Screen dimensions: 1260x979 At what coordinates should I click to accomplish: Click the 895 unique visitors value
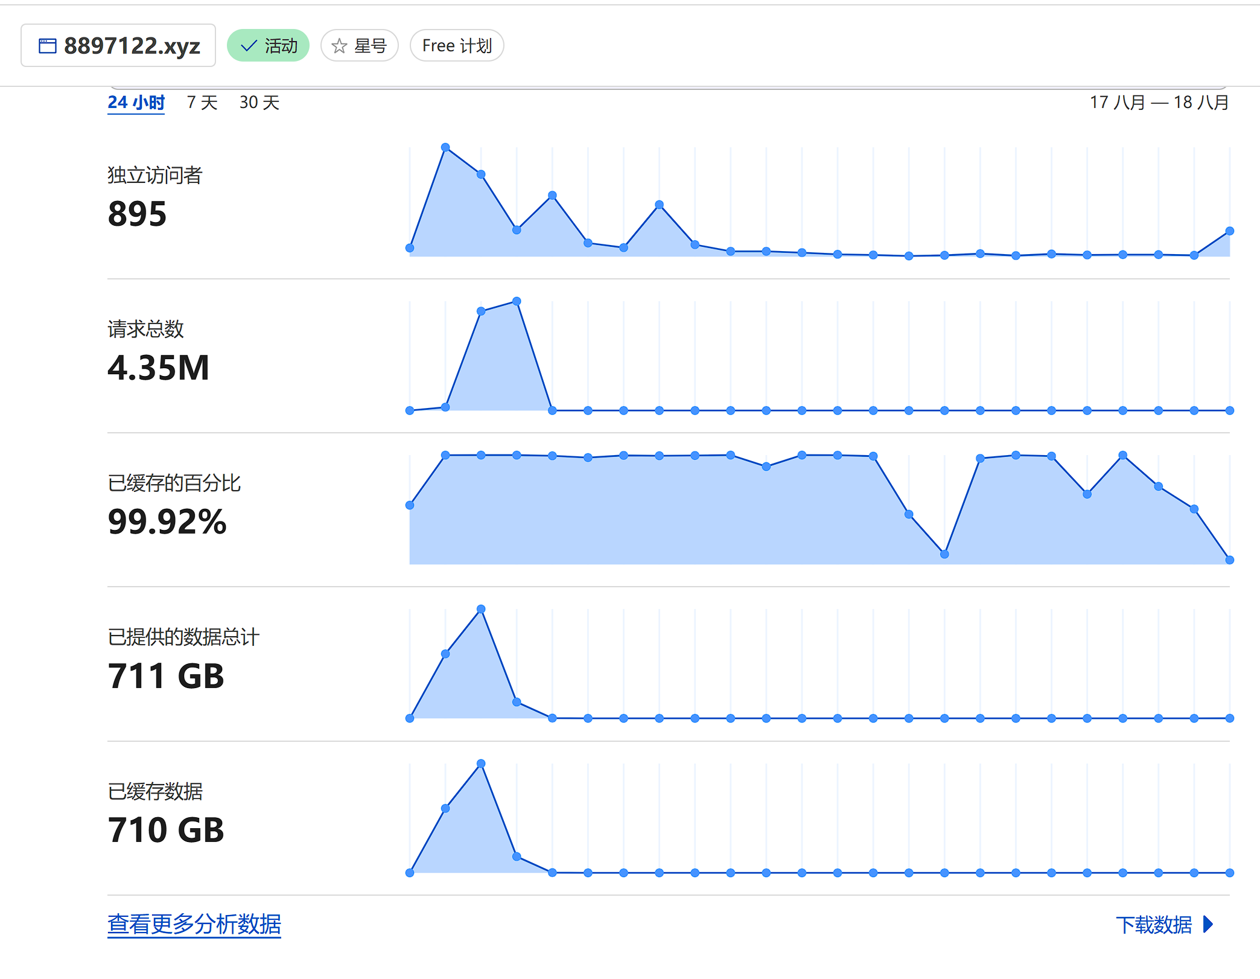pyautogui.click(x=137, y=214)
